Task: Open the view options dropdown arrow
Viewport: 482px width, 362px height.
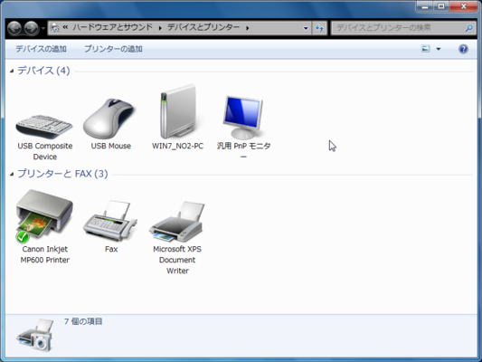Action: [x=439, y=49]
